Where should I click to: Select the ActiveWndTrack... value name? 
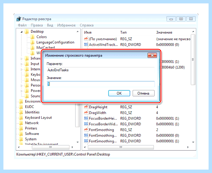(x=103, y=45)
